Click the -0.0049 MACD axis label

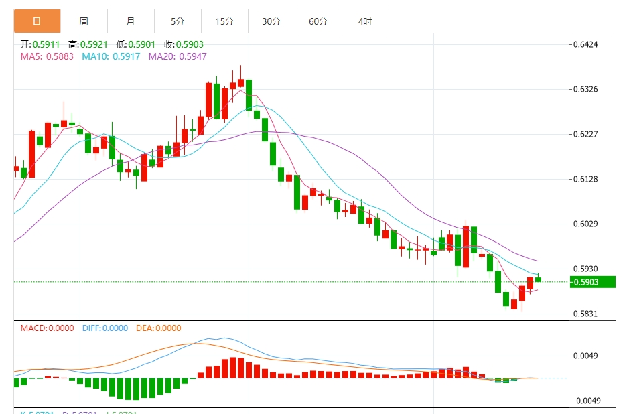[x=585, y=401]
